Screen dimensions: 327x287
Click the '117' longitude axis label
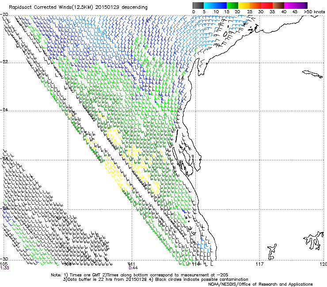[x=259, y=264]
